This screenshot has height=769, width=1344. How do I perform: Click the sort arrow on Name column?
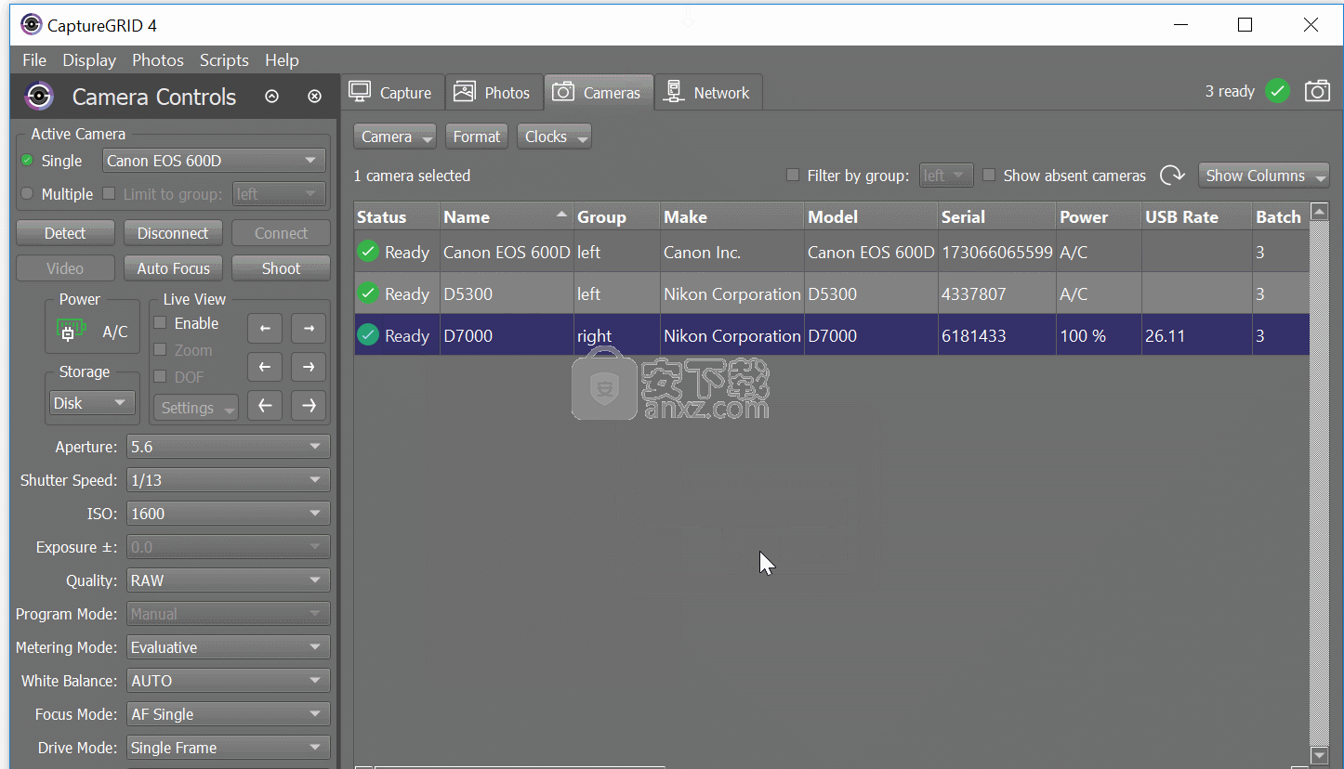[x=560, y=215]
